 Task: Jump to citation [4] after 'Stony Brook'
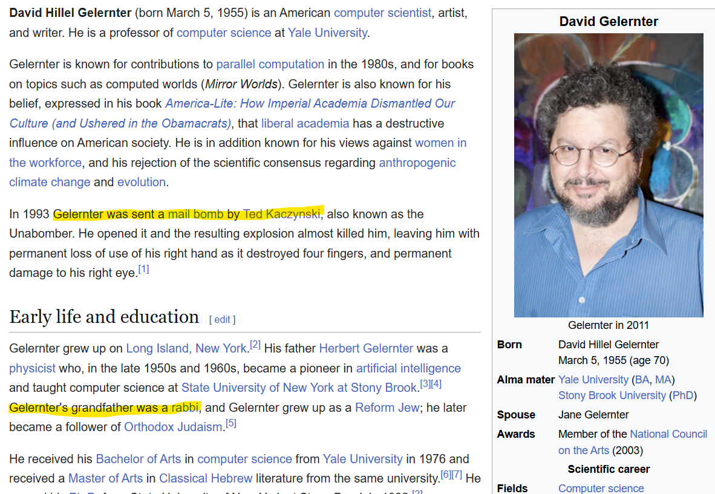coord(436,384)
